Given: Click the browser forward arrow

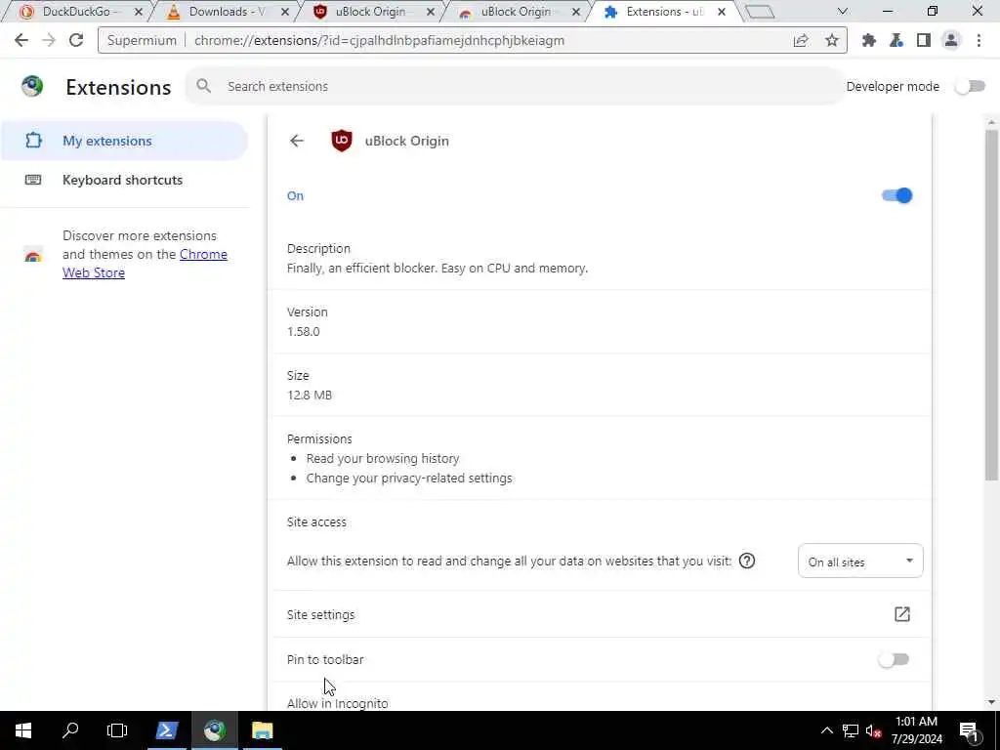Looking at the screenshot, I should click(x=49, y=40).
